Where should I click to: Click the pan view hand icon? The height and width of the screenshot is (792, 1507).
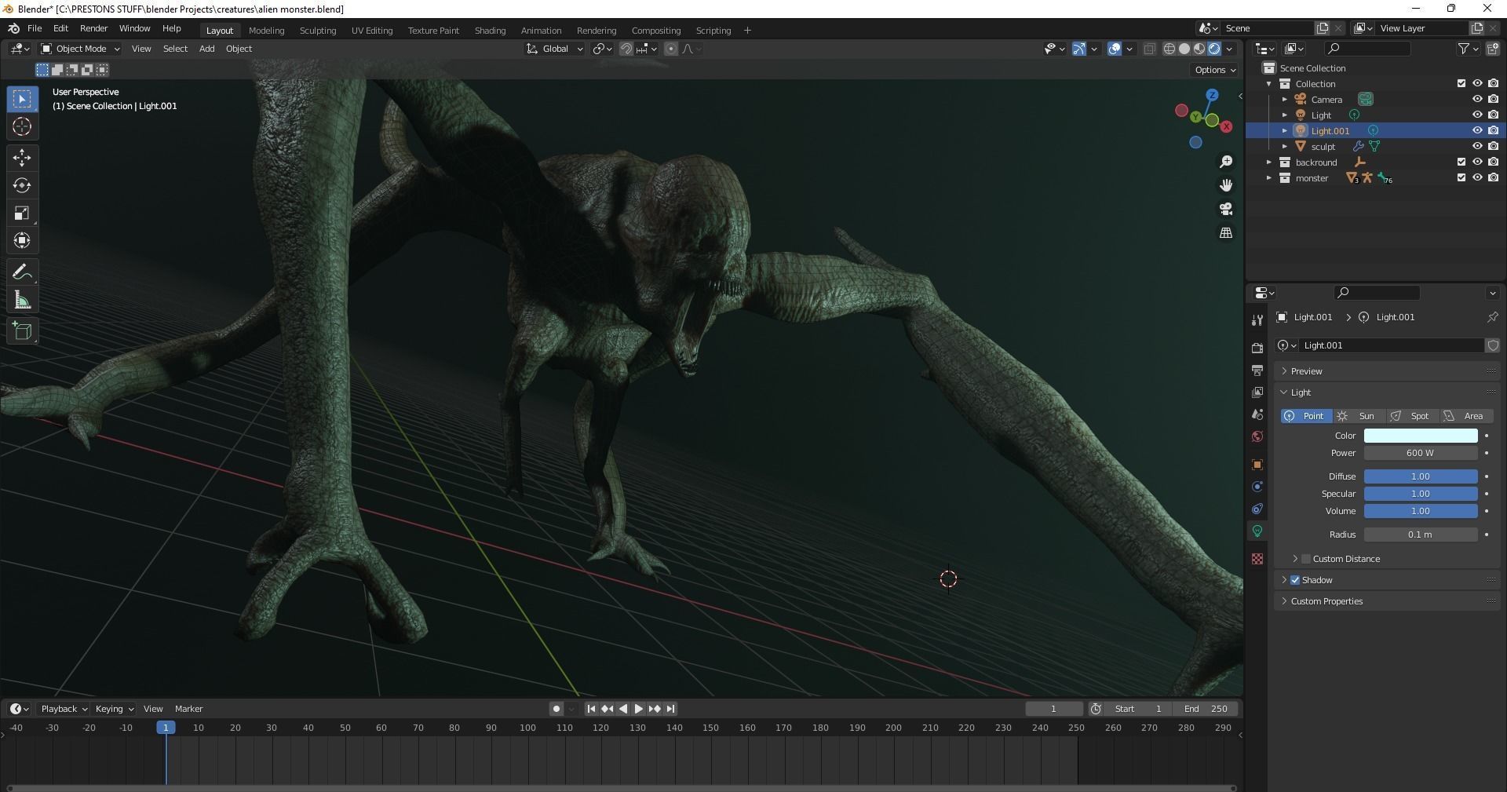pyautogui.click(x=1226, y=185)
